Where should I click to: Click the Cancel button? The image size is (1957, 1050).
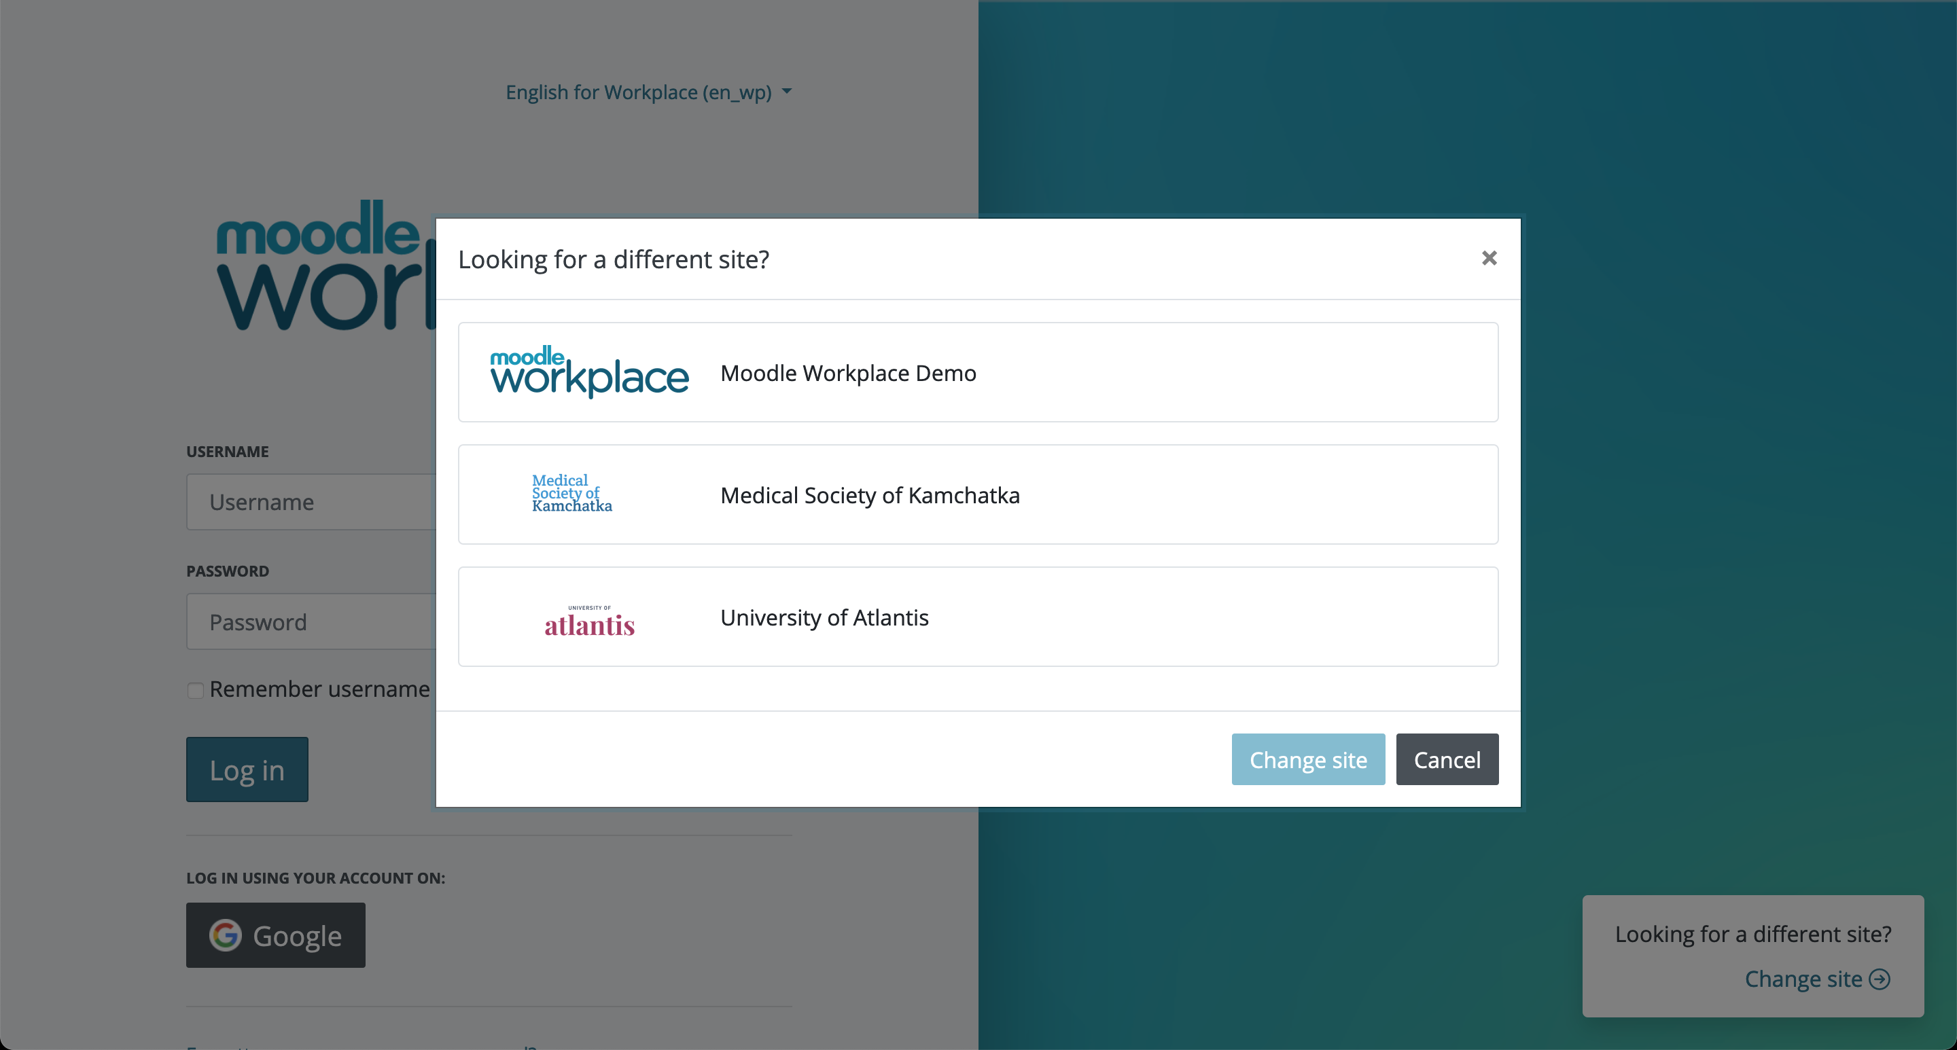pos(1447,759)
